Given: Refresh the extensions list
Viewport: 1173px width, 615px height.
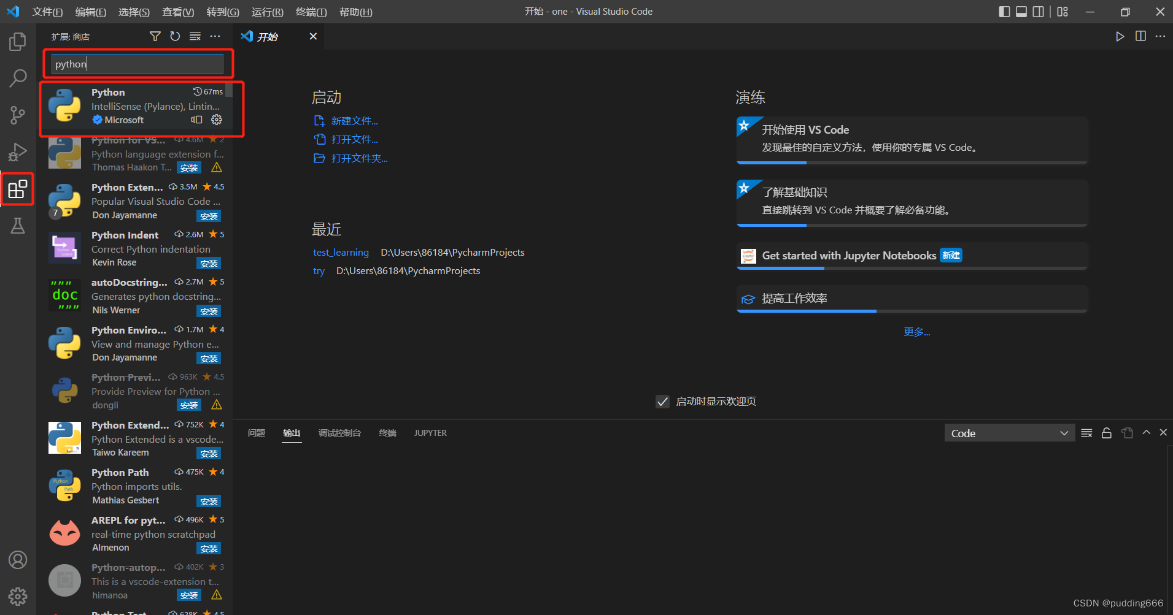Looking at the screenshot, I should (175, 36).
